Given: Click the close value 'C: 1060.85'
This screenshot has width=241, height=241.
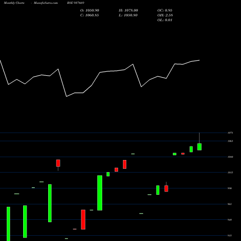Looking at the screenshot, I should coord(90,15).
